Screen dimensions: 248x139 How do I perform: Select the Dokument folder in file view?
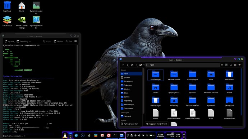point(229,75)
